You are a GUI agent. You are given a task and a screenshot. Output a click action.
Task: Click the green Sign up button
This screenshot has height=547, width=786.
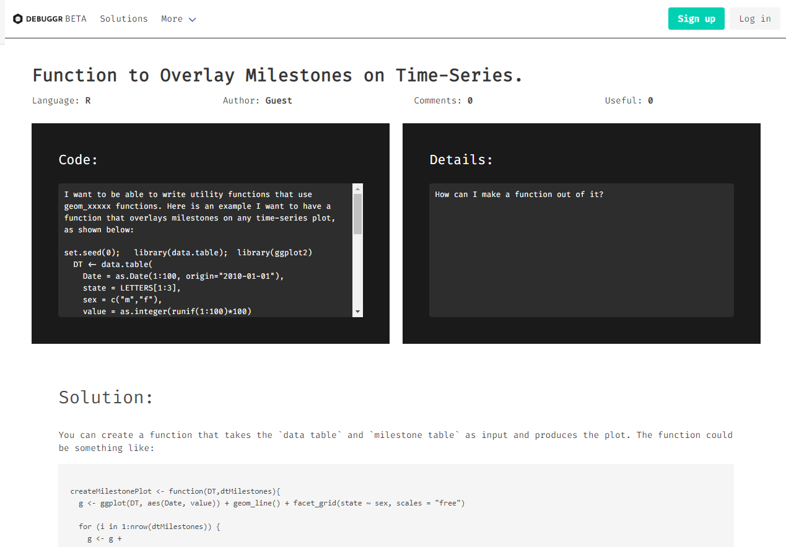[x=696, y=19]
